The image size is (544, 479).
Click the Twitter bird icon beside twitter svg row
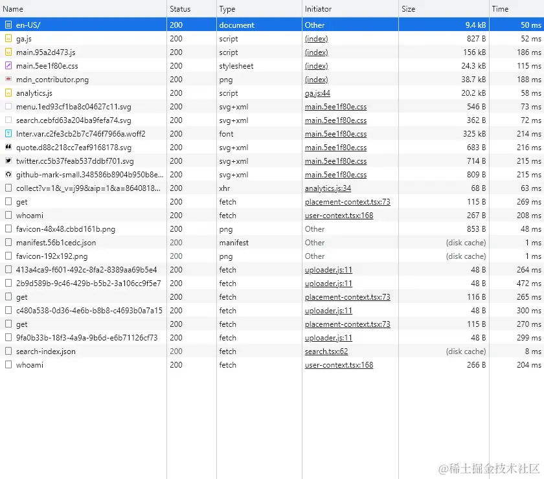pyautogui.click(x=8, y=161)
